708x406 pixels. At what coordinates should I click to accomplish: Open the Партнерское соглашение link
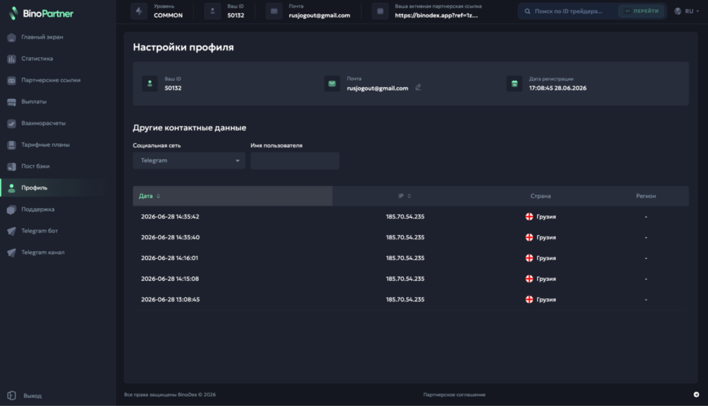click(454, 395)
